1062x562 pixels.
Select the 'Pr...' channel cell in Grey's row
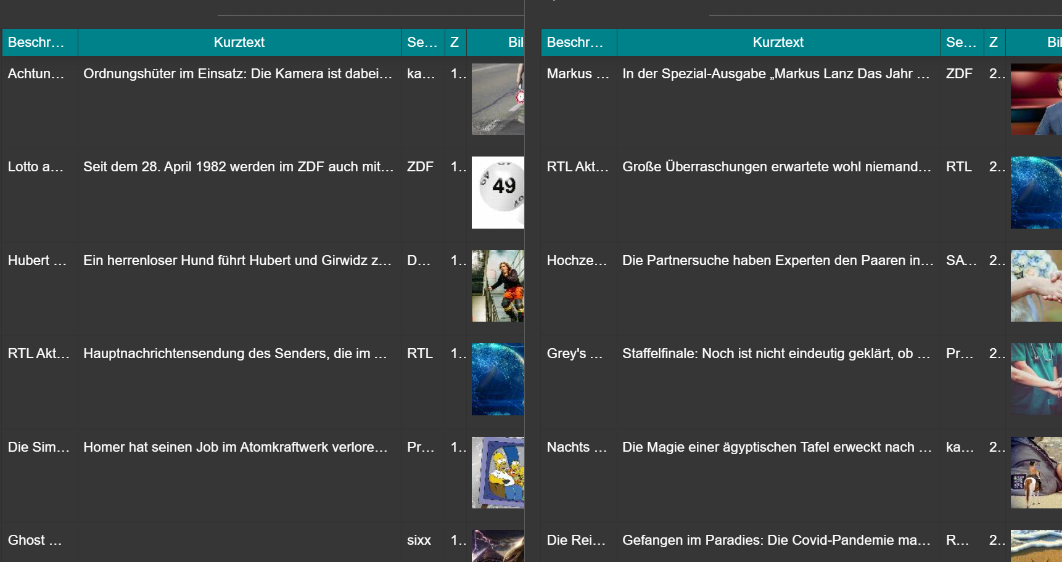(962, 383)
